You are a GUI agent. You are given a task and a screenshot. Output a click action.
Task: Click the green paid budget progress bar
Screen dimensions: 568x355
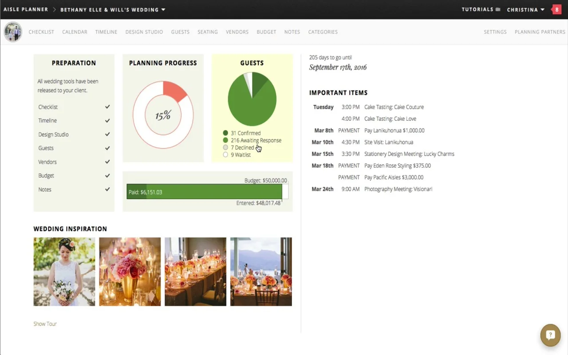(x=204, y=192)
